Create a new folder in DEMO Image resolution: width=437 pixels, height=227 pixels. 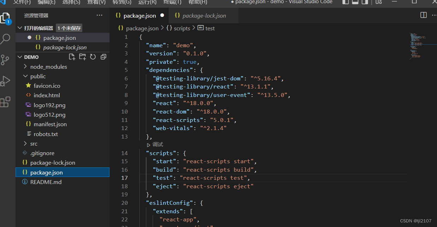click(83, 57)
